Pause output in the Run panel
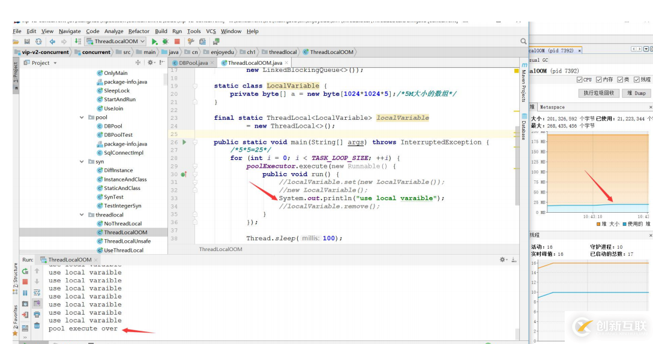The image size is (653, 344). pos(25,293)
